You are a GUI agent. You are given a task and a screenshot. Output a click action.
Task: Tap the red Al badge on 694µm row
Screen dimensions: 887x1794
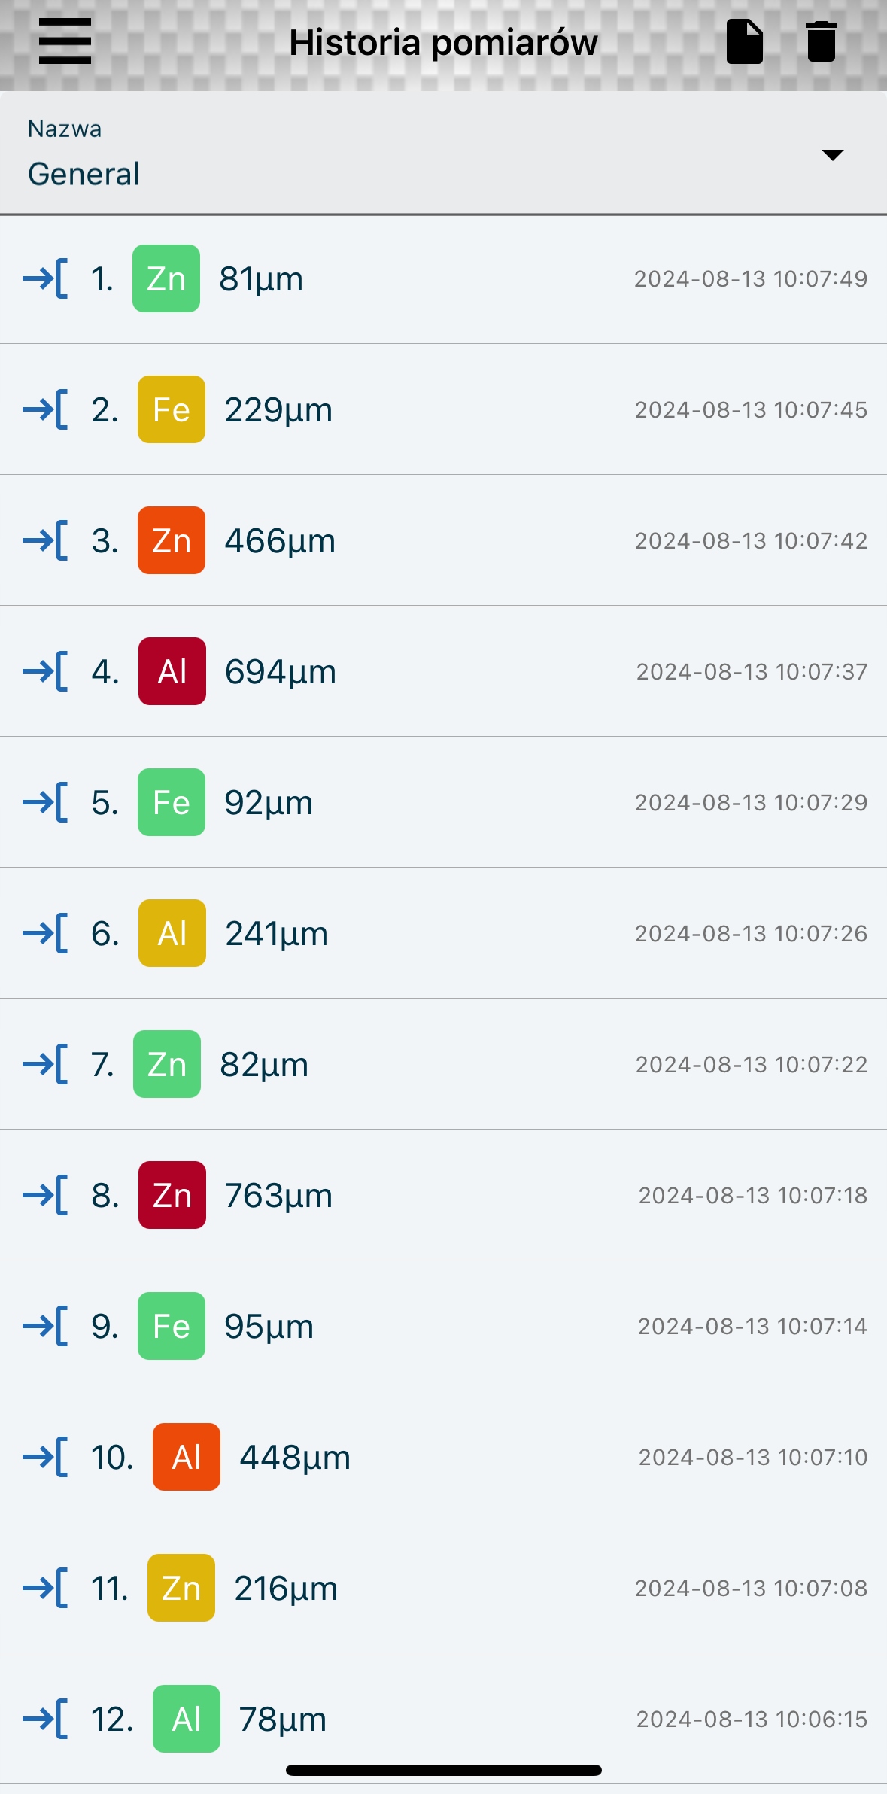[x=172, y=671]
